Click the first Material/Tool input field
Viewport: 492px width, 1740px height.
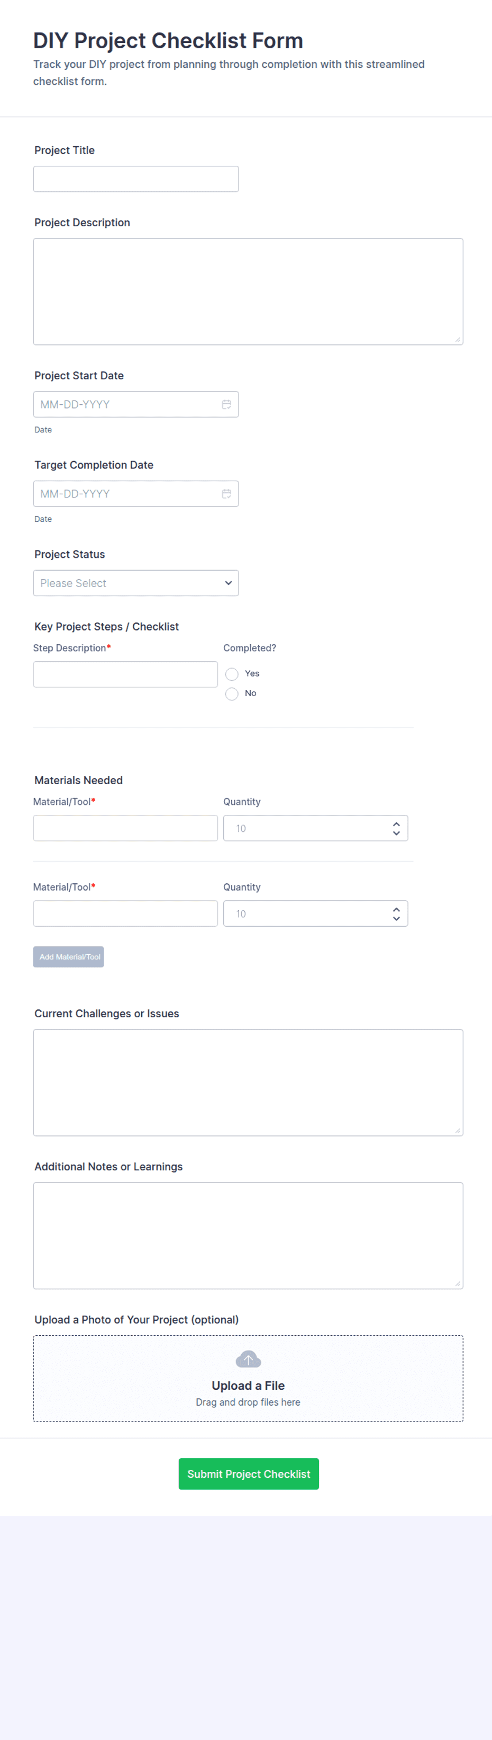coord(125,828)
